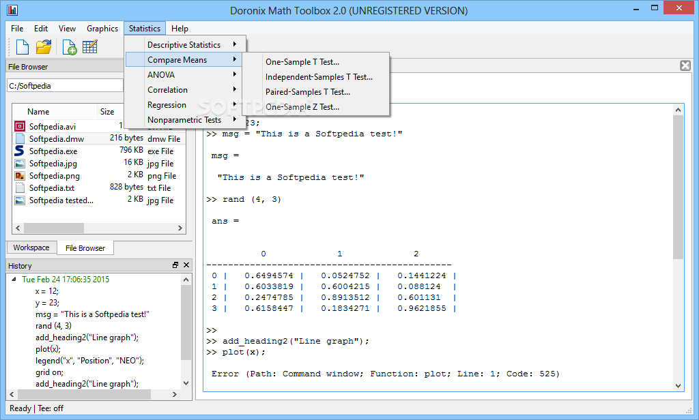Choose One-Sample Z Test
Image resolution: width=699 pixels, height=420 pixels.
click(316, 107)
